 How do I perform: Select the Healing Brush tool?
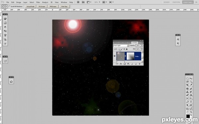tap(187, 89)
